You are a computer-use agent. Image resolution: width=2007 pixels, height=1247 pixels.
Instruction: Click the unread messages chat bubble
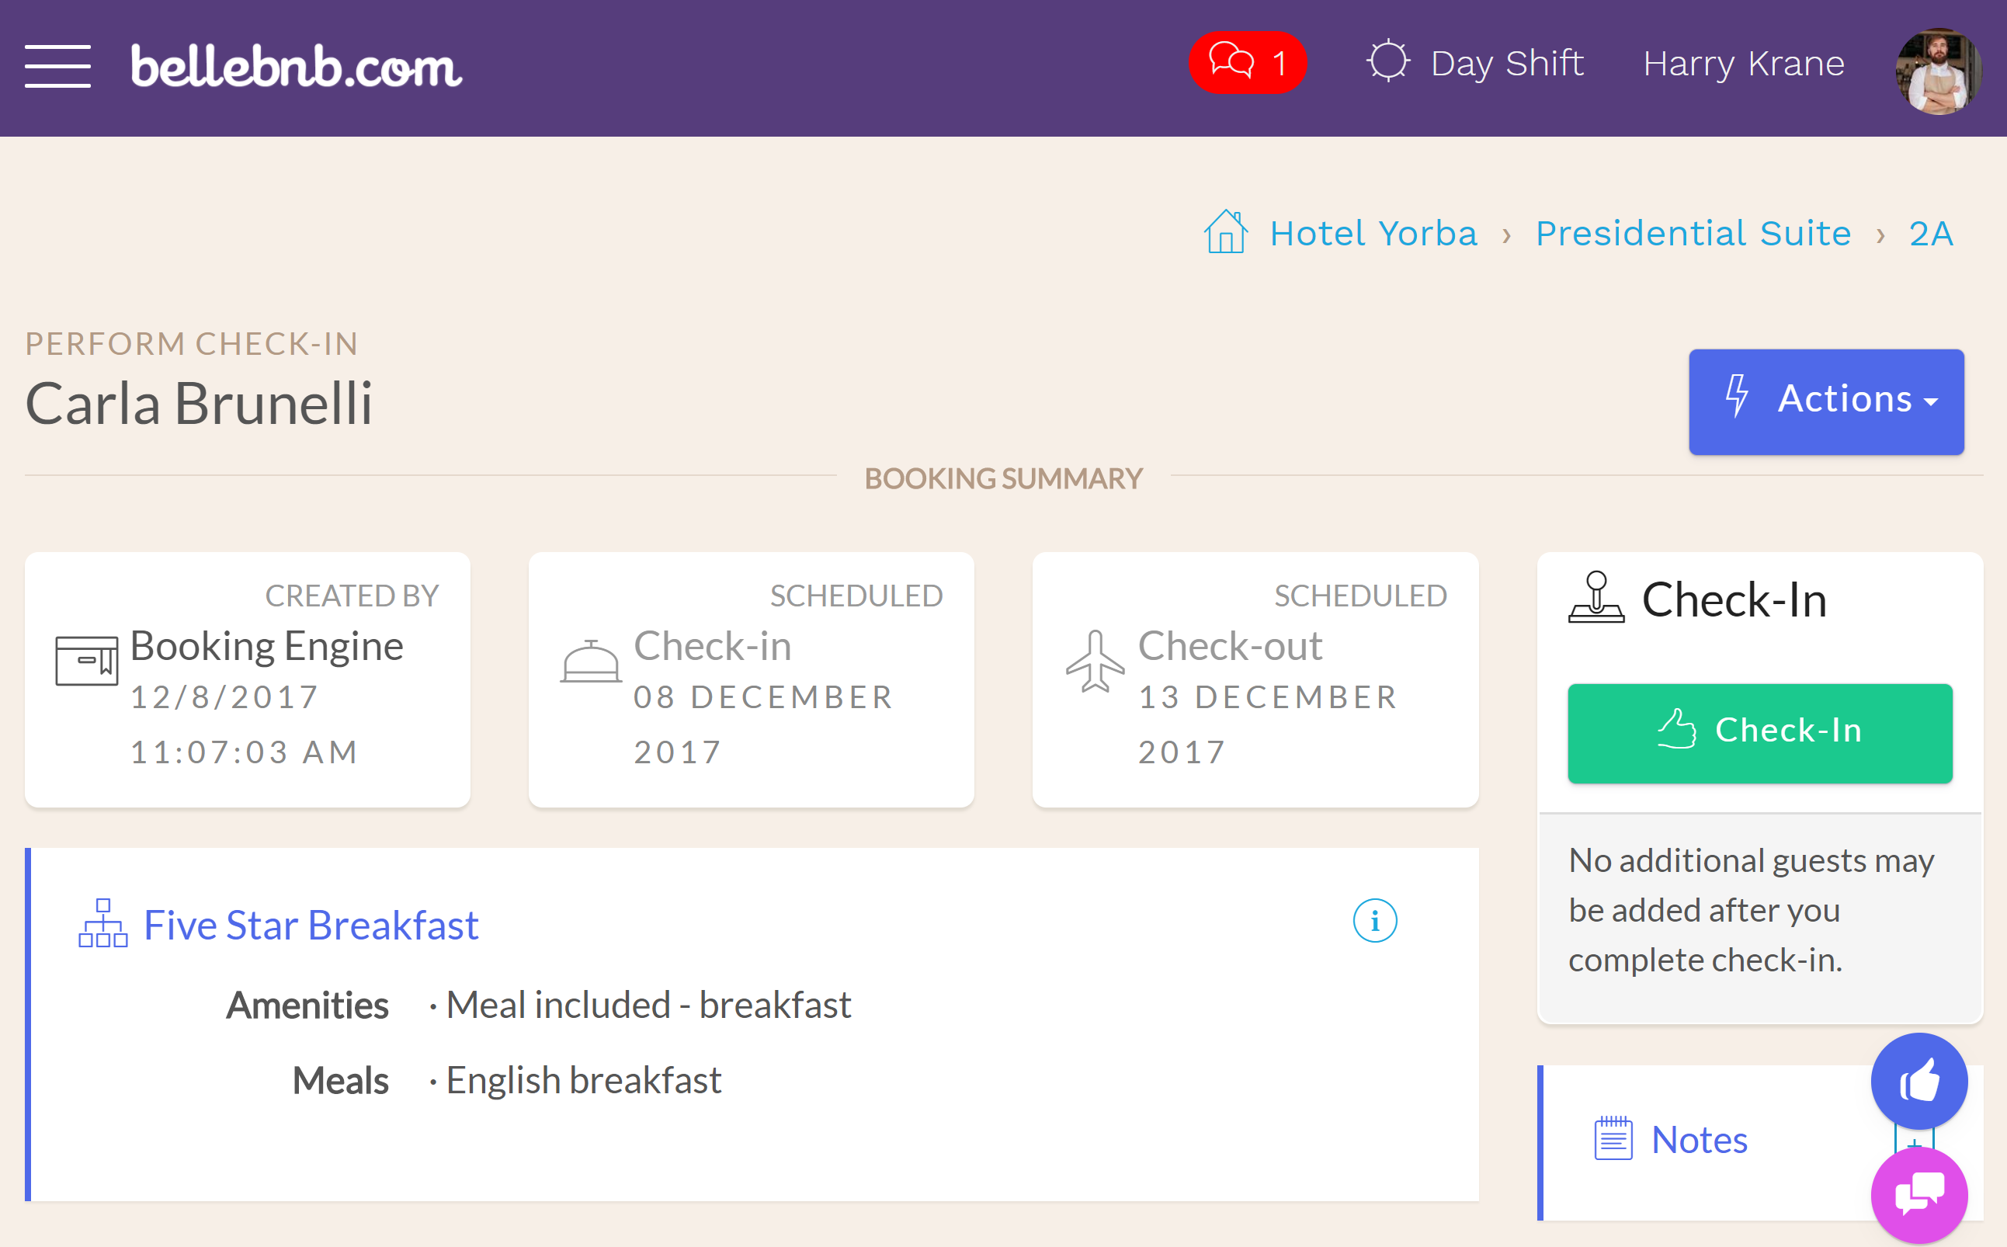pyautogui.click(x=1245, y=61)
